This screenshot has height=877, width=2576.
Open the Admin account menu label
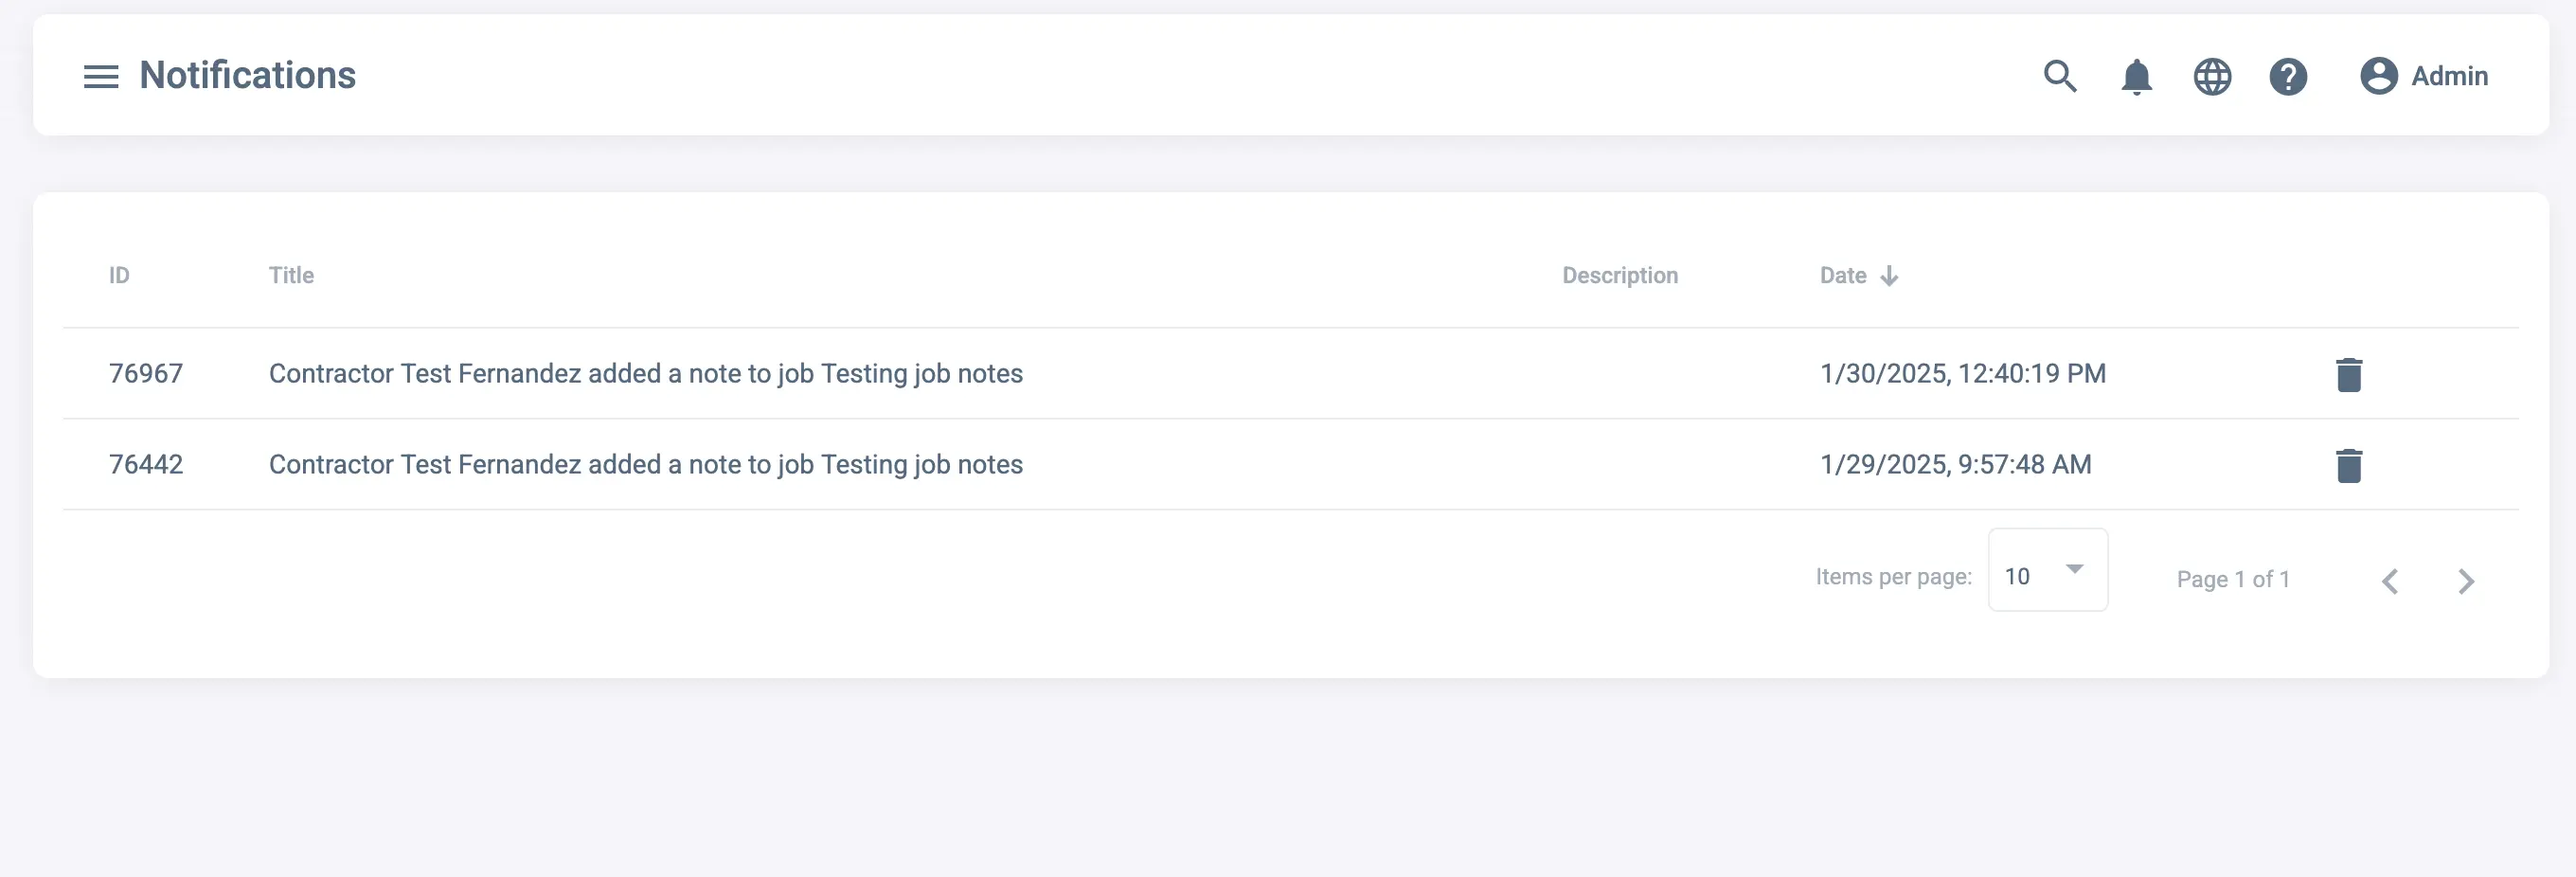(x=2449, y=76)
